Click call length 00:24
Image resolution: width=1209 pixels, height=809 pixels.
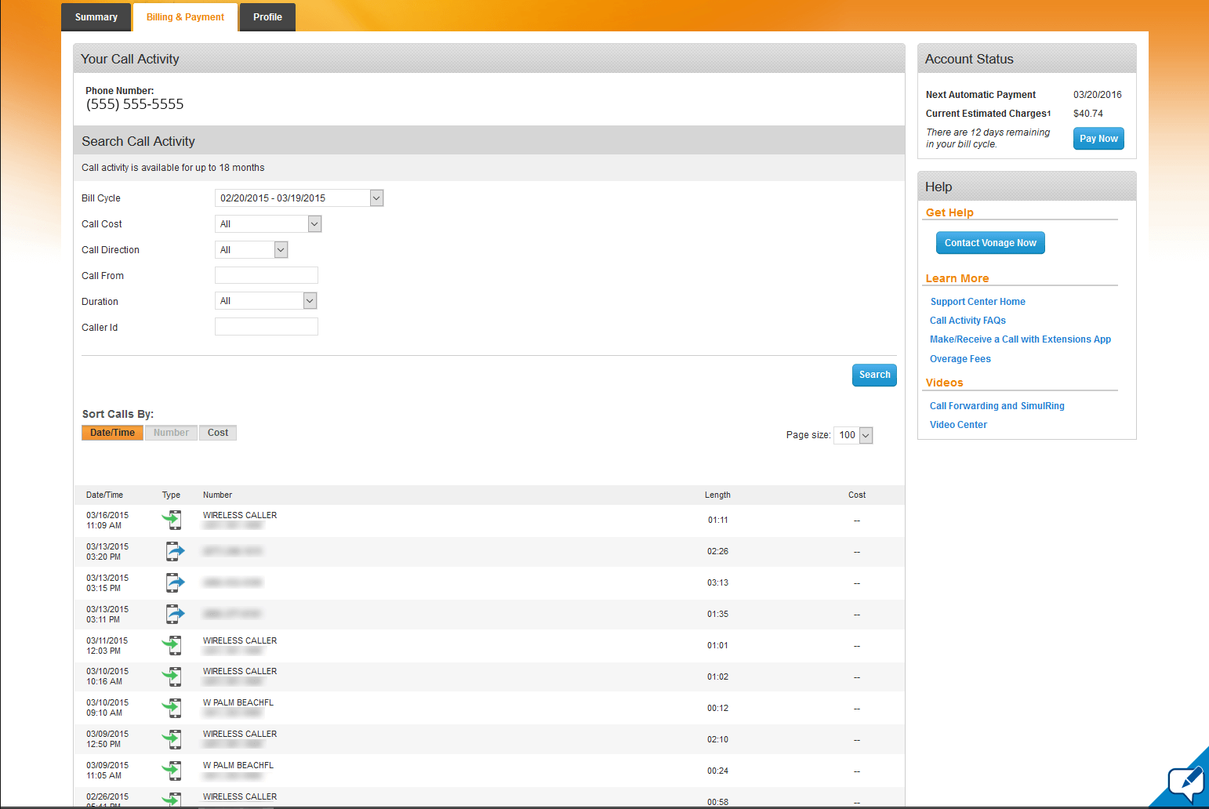pos(718,771)
